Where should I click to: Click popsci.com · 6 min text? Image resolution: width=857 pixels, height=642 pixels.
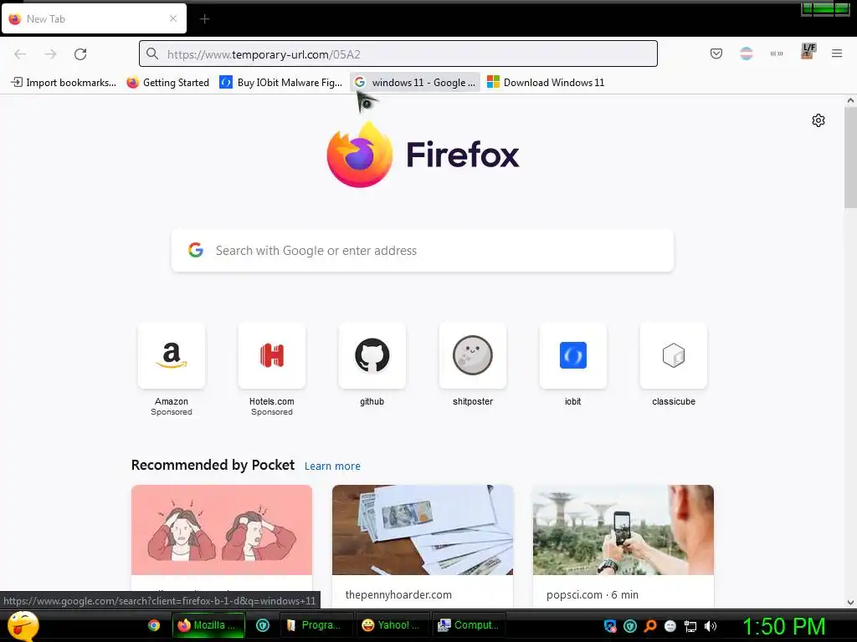tap(593, 594)
